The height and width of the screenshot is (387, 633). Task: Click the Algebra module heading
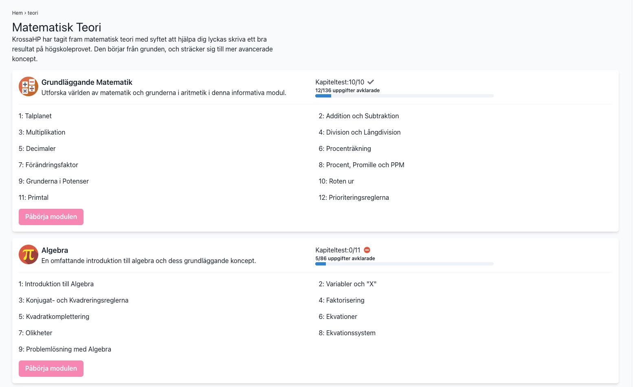(55, 250)
